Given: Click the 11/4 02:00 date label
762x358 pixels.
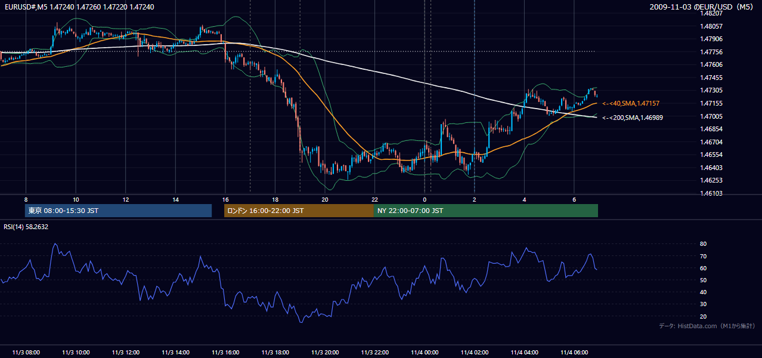Looking at the screenshot, I should click(474, 353).
